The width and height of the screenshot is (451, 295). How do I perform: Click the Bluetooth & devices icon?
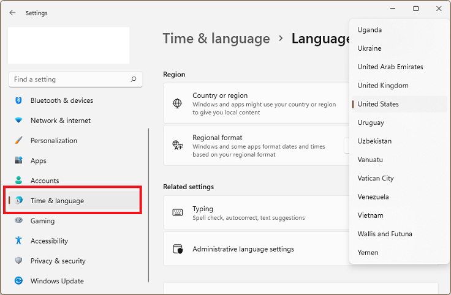(19, 100)
